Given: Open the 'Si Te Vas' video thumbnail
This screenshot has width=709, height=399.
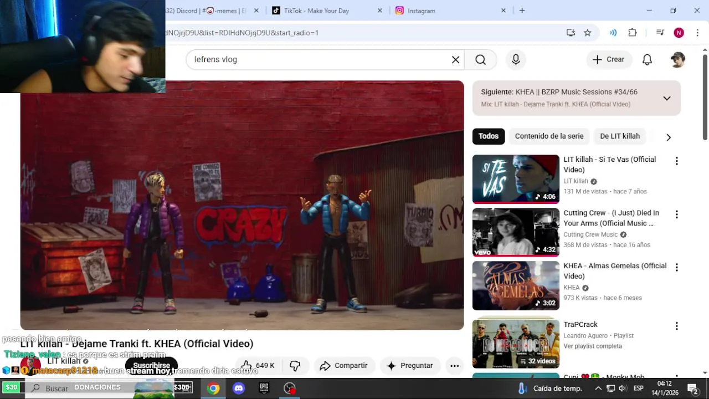Looking at the screenshot, I should (x=516, y=179).
